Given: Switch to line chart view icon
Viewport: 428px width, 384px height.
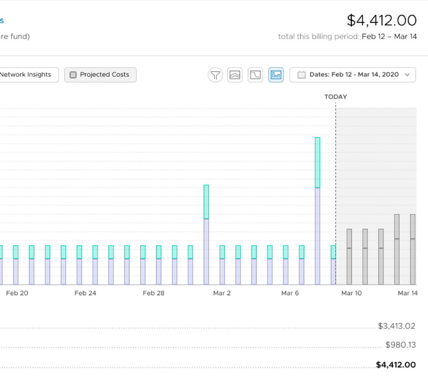Looking at the screenshot, I should pos(255,75).
